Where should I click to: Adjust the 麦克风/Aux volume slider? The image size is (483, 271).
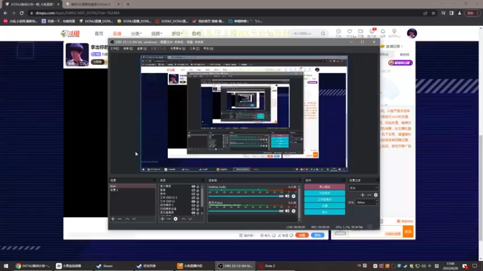click(x=246, y=211)
